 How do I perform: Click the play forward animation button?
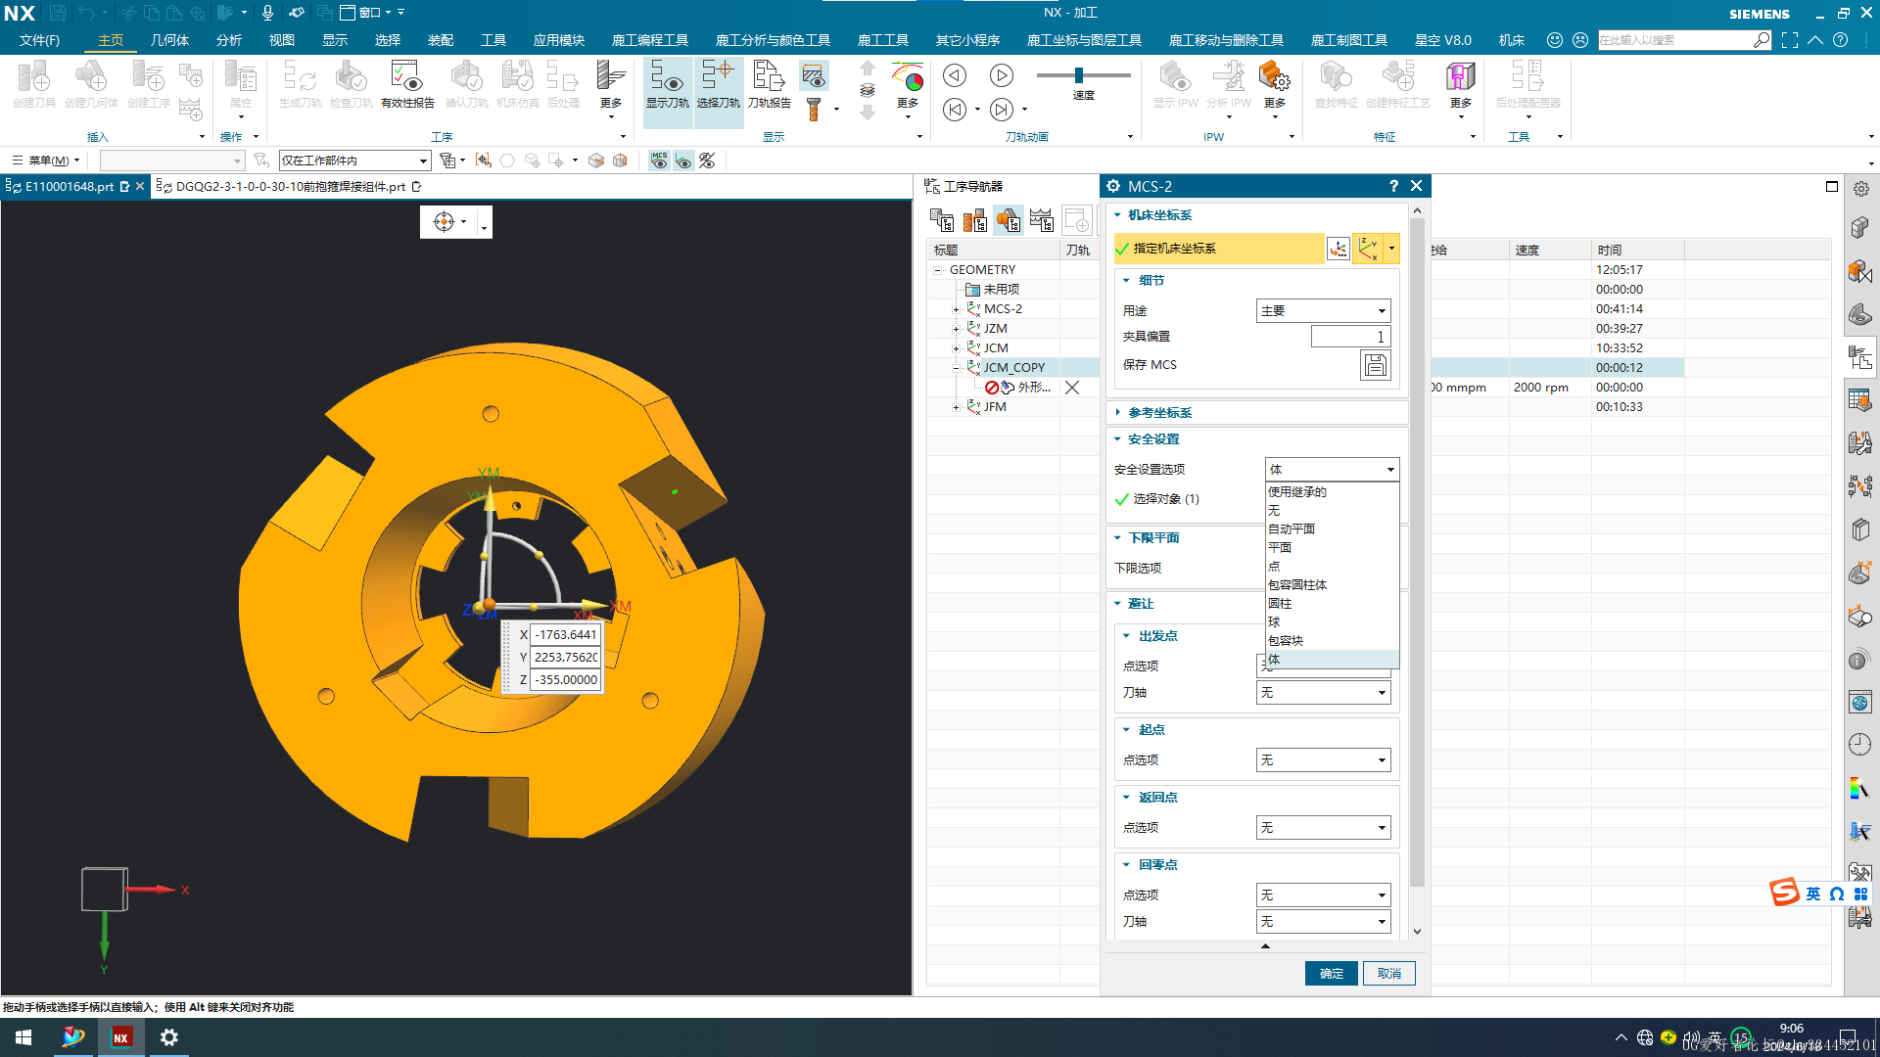(x=1001, y=75)
